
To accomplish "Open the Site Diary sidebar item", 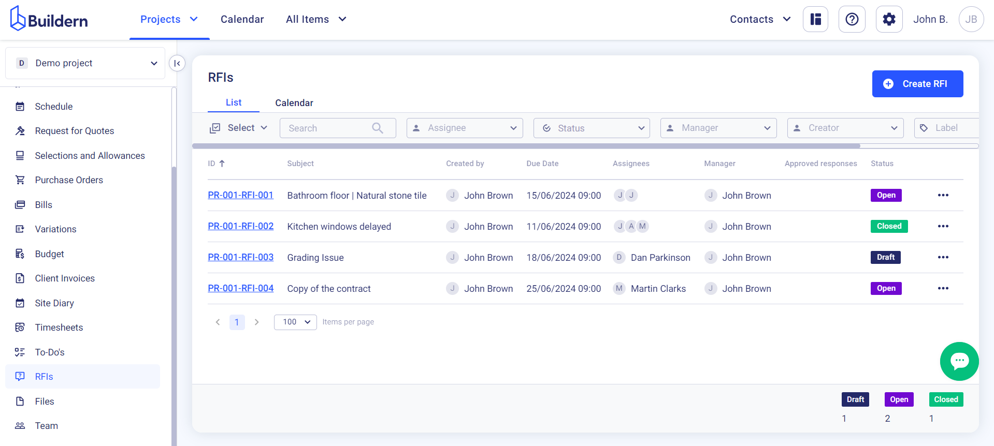I will (54, 303).
